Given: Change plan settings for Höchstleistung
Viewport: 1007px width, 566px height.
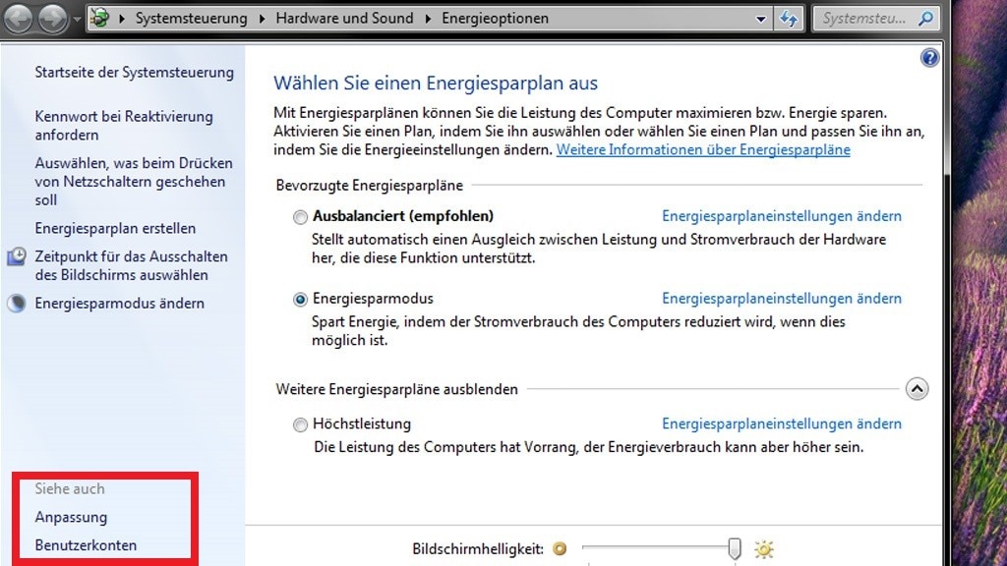Looking at the screenshot, I should [x=781, y=424].
